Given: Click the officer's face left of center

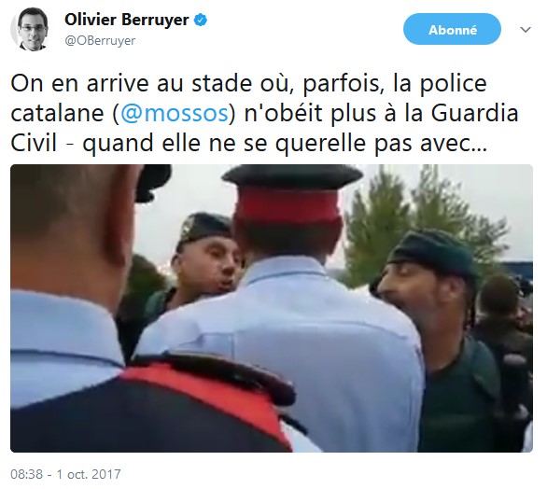Looking at the screenshot, I should [207, 263].
